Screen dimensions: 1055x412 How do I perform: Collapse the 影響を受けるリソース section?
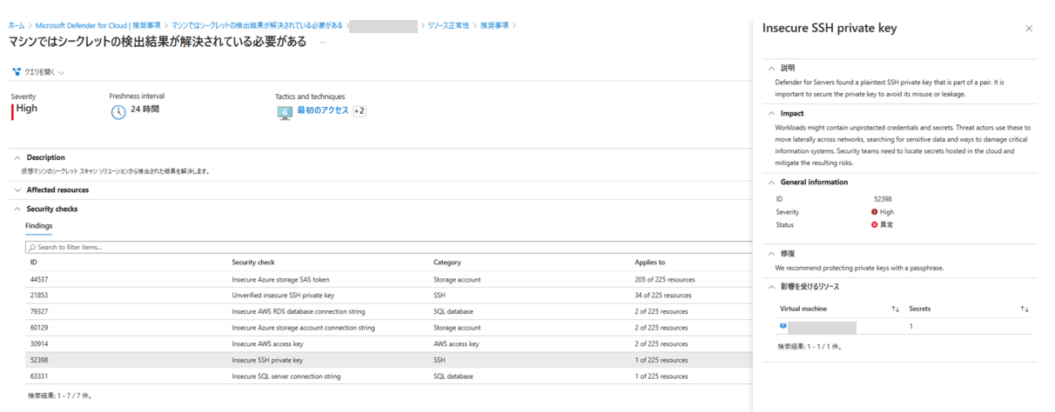(x=771, y=287)
